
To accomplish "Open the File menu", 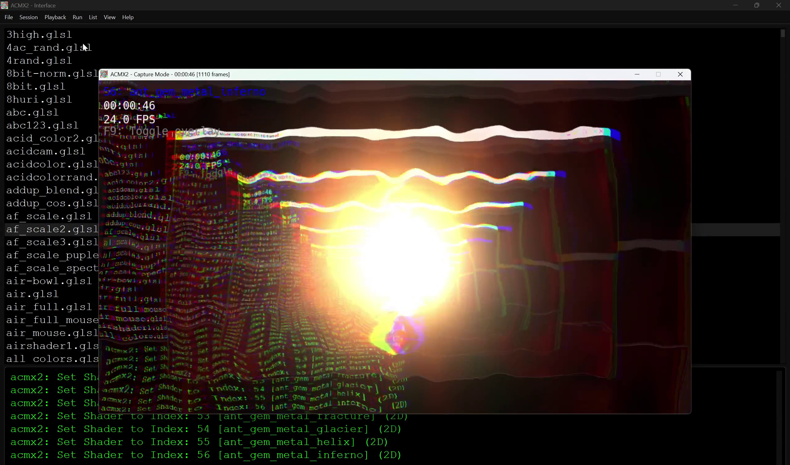I will pyautogui.click(x=9, y=17).
